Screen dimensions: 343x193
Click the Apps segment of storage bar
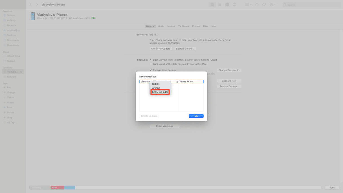(58, 188)
